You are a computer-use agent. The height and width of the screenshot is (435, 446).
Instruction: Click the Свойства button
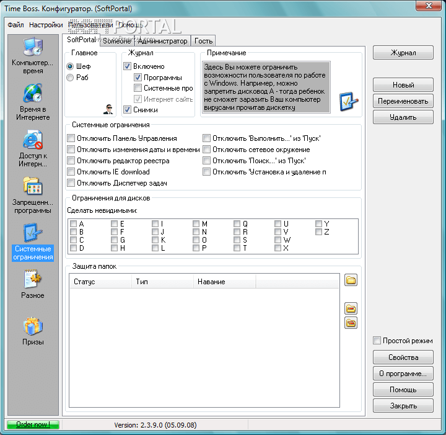pyautogui.click(x=403, y=357)
